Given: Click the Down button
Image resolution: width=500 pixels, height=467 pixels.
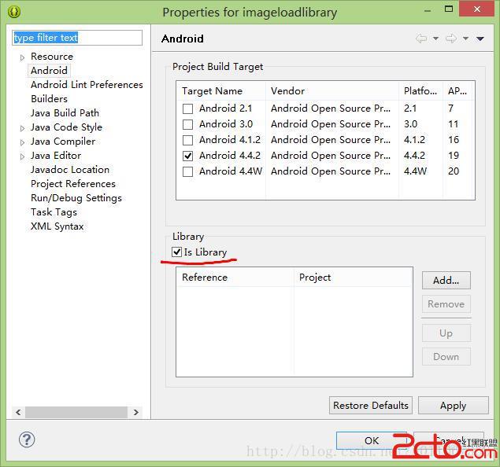Looking at the screenshot, I should tap(446, 356).
